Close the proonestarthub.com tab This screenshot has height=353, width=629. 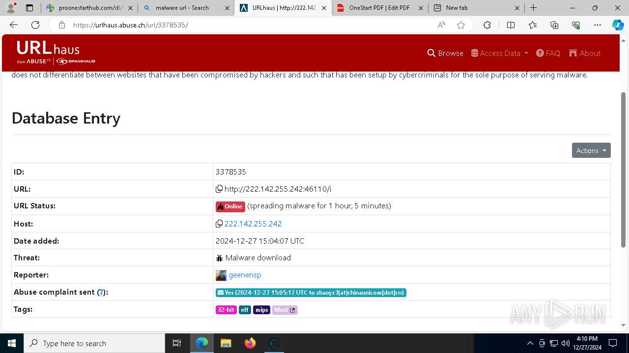[x=130, y=8]
